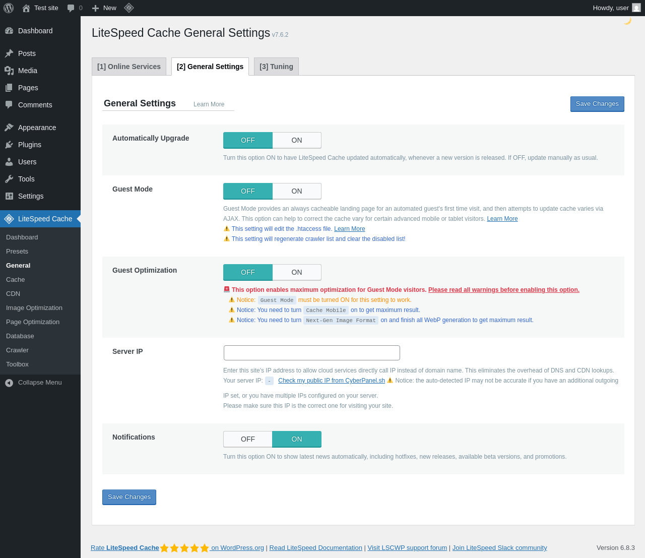Viewport: 645px width, 558px height.
Task: Turn Automatically Upgrade OFF
Action: click(x=248, y=141)
